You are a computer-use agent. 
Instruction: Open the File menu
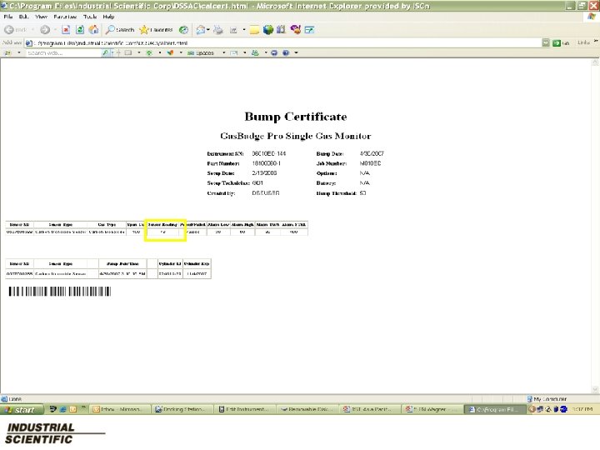click(8, 17)
